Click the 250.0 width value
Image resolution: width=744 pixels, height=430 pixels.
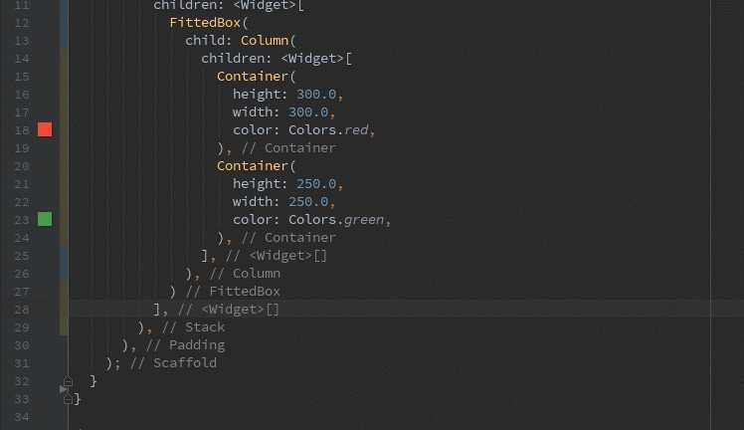tap(308, 202)
